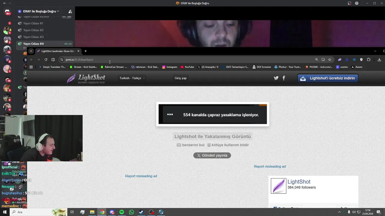Image resolution: width=385 pixels, height=216 pixels.
Task: Open server avatar with badge 16
Action: click(7, 49)
